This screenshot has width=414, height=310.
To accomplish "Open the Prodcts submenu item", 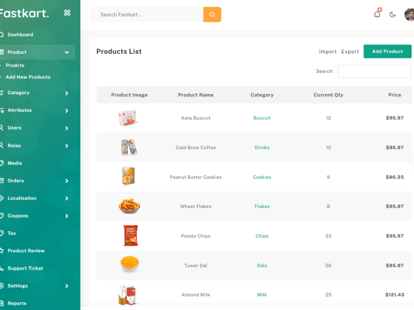I will click(x=15, y=65).
